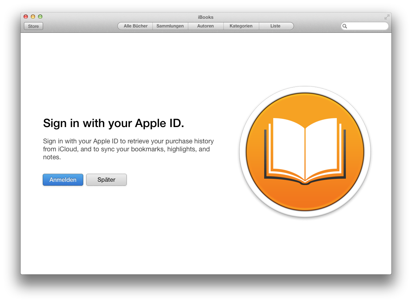Click the magnifying glass search icon

tap(345, 26)
